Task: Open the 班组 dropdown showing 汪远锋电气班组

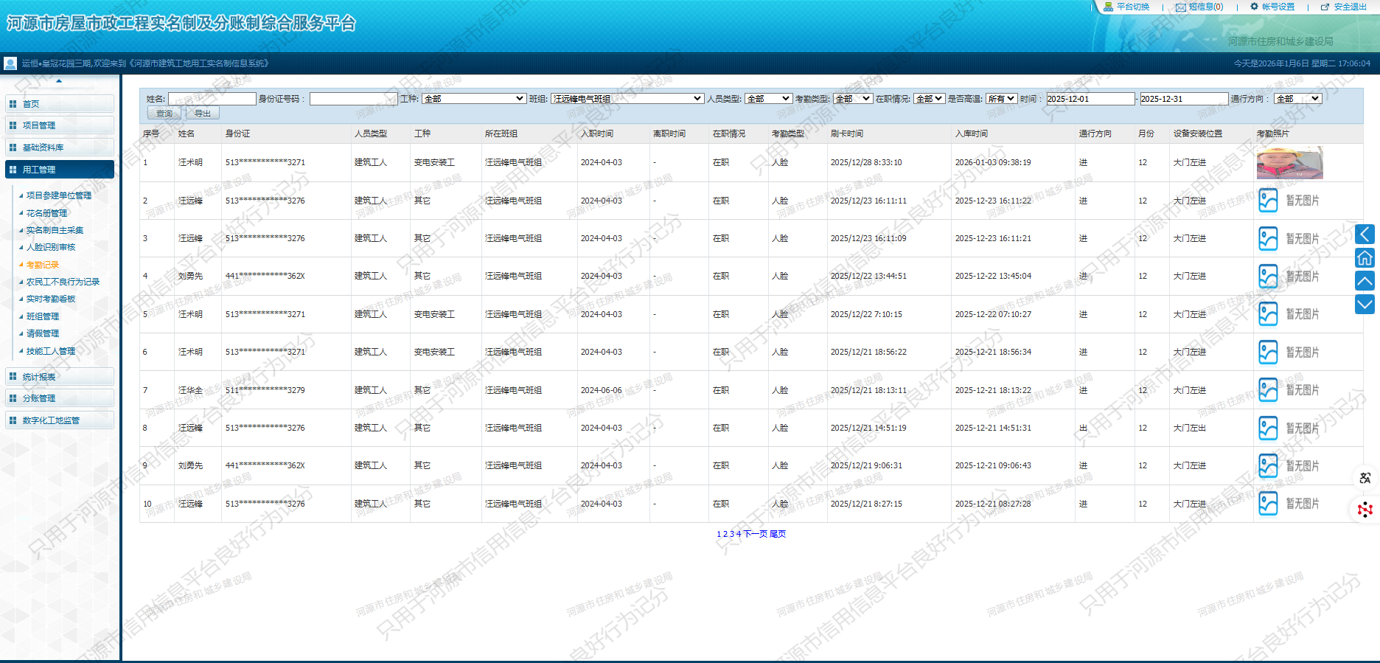Action: pyautogui.click(x=627, y=99)
